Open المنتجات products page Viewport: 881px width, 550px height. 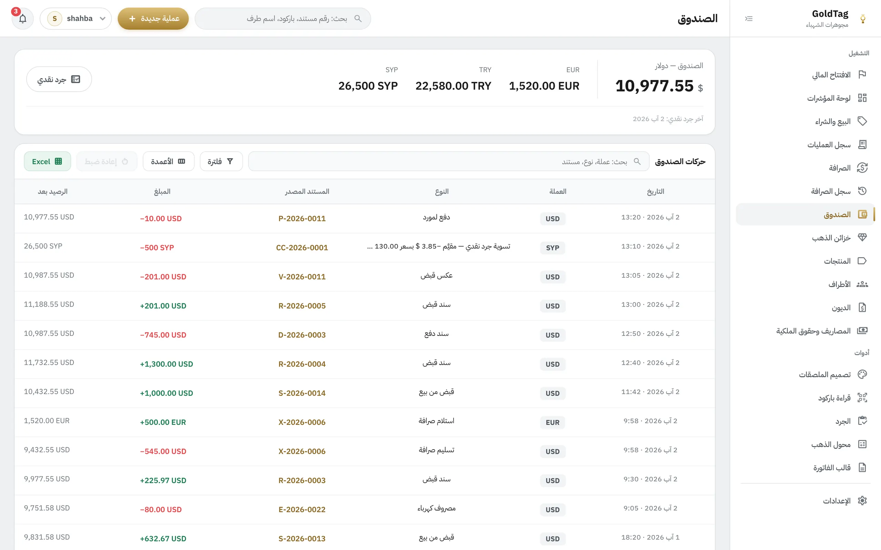tap(805, 261)
